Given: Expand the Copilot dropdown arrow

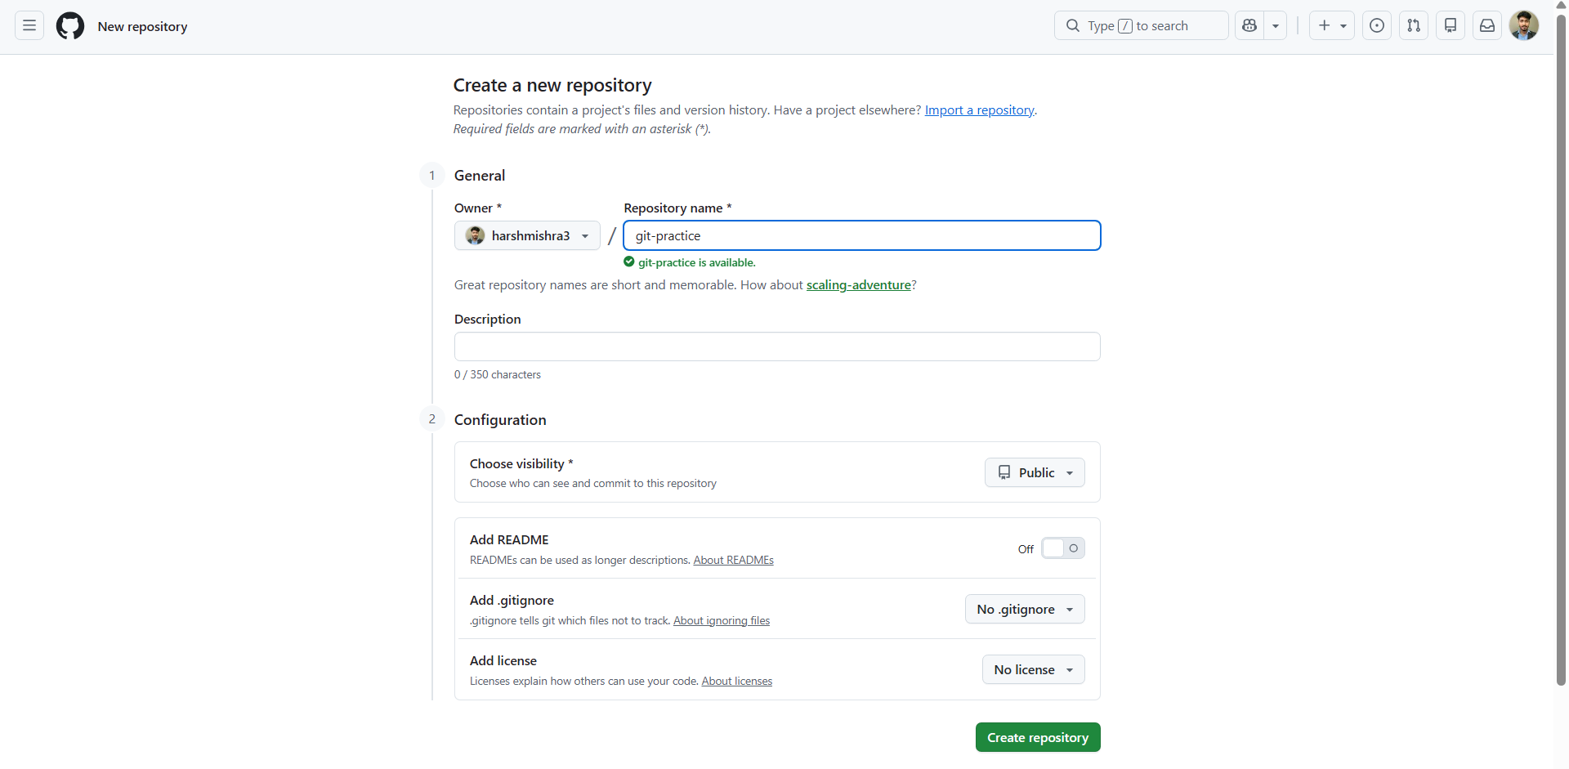Looking at the screenshot, I should coord(1276,26).
